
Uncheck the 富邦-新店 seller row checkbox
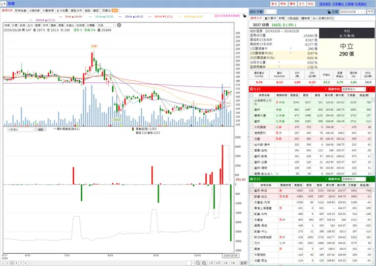point(252,191)
